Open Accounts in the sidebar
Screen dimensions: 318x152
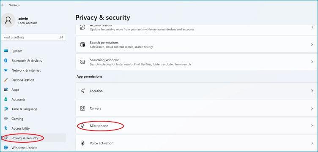[33, 99]
